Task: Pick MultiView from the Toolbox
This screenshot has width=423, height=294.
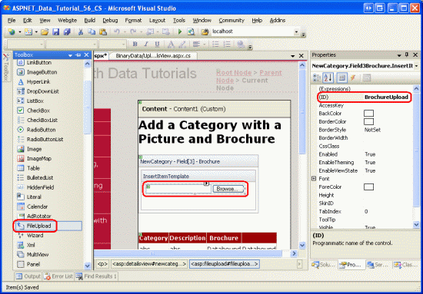Action: pos(38,255)
